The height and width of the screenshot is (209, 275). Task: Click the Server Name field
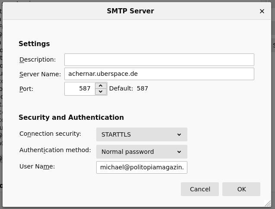tap(159, 74)
